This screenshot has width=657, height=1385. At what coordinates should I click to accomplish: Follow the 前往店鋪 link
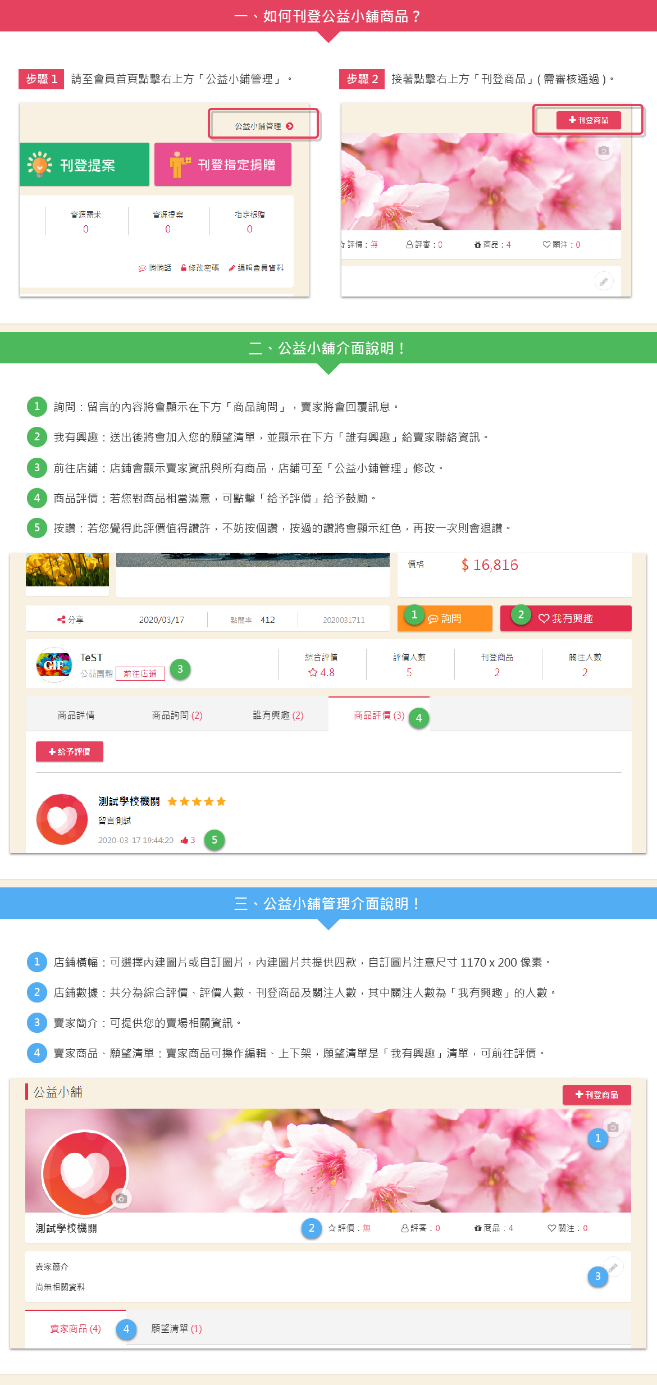pos(140,673)
